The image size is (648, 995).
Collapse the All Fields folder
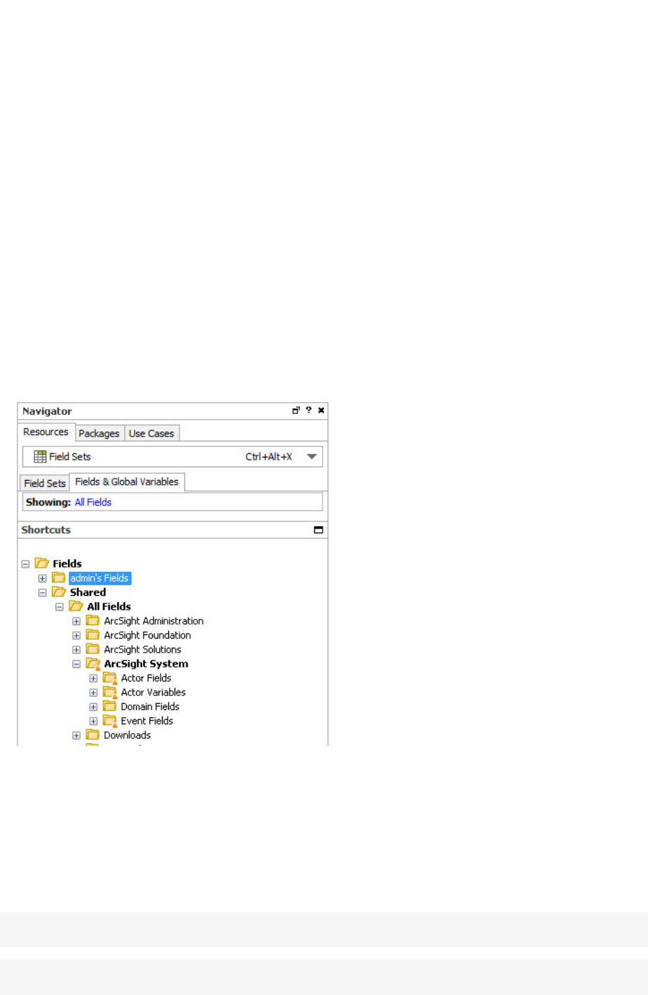coord(60,607)
